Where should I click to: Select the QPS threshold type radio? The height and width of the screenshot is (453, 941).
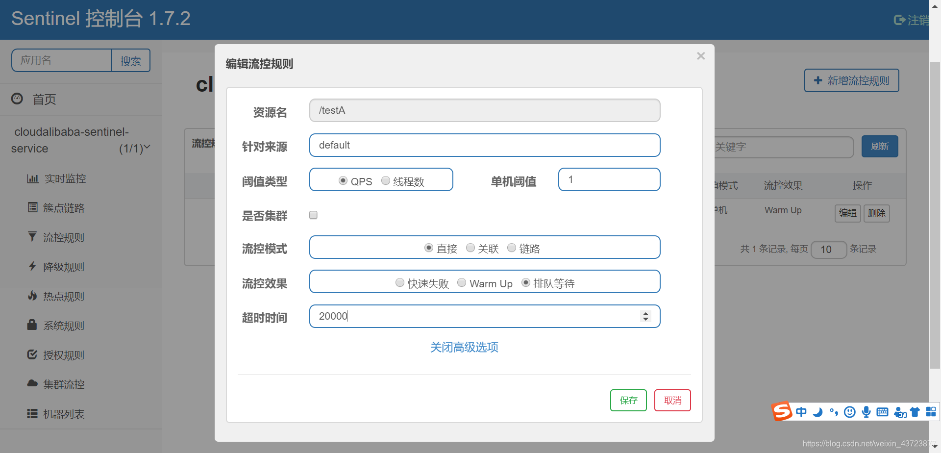click(x=343, y=181)
